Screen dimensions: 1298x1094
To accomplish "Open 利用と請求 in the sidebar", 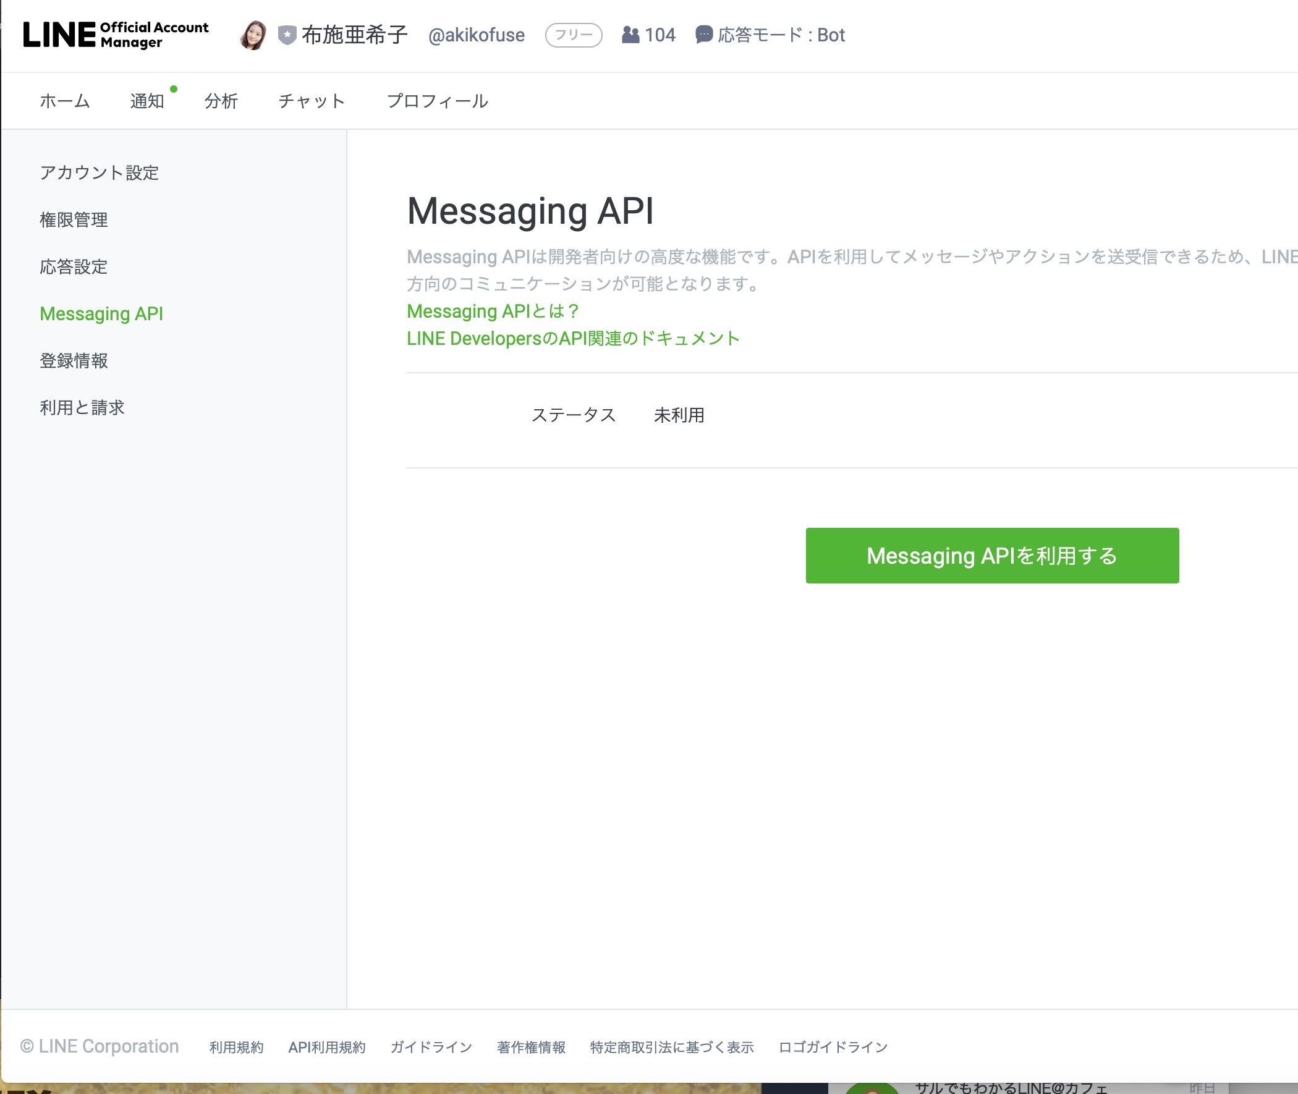I will pos(82,407).
